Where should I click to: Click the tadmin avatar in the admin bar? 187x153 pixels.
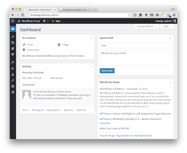[174, 21]
